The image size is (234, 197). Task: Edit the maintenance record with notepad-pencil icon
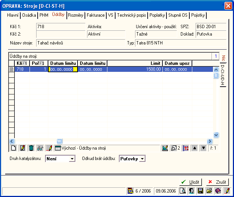[x=23, y=148]
